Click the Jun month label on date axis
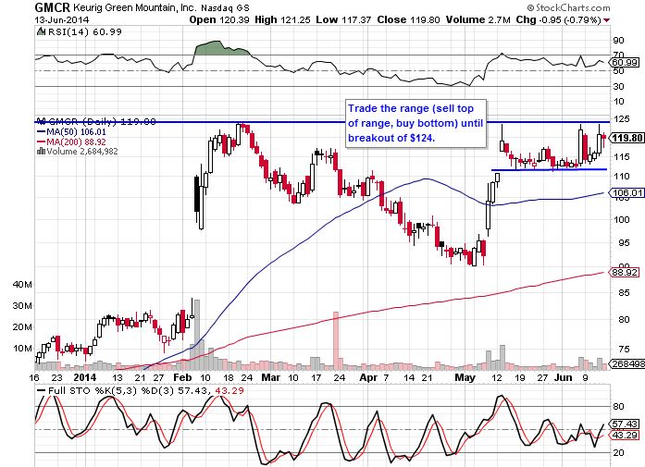645x467 pixels. pyautogui.click(x=564, y=377)
